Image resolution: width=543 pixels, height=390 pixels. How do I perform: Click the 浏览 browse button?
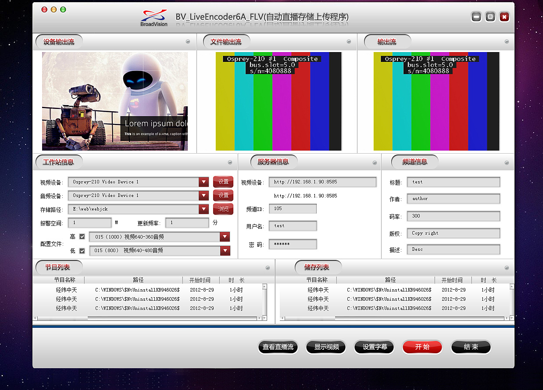click(223, 209)
